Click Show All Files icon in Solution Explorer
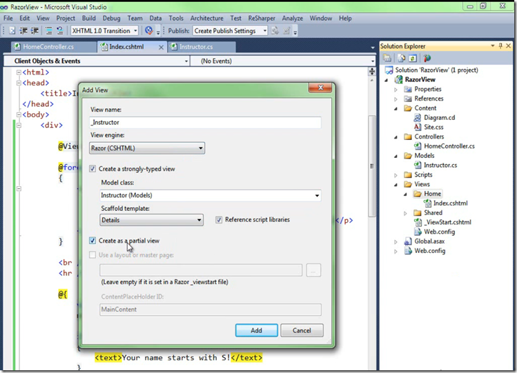This screenshot has width=517, height=373. click(401, 59)
